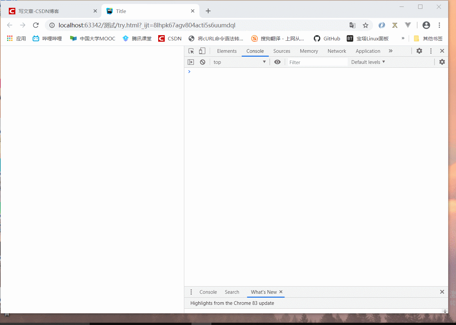Open the 搜狗翻译 bookmark
Screen dimensions: 456x325
(x=278, y=38)
